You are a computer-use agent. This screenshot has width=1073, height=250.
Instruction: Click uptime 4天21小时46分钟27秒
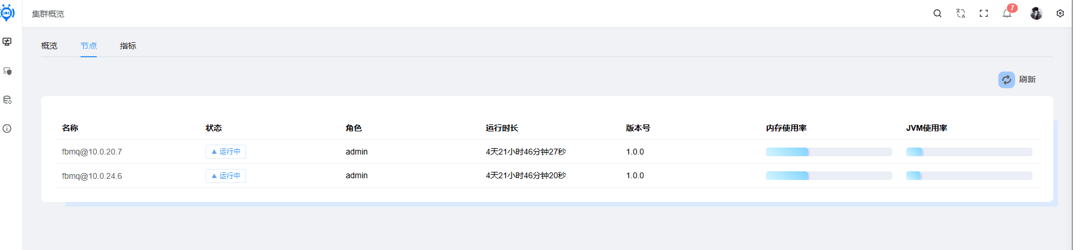coord(526,152)
